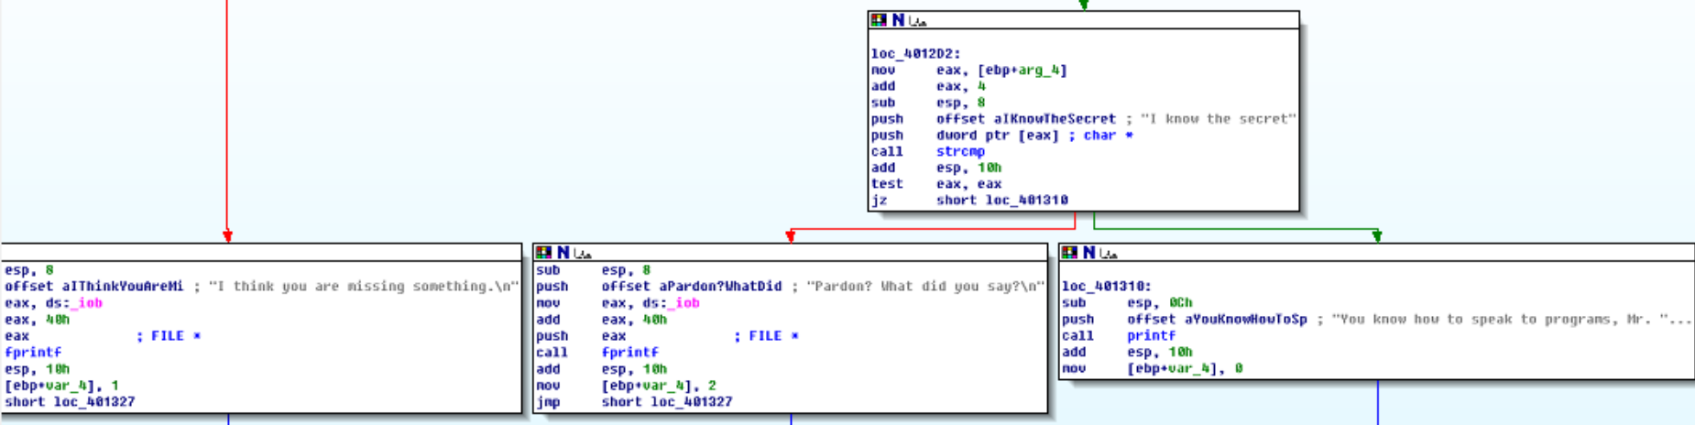Select 'add eax, 40h' in the Pardon node
Image resolution: width=1695 pixels, height=425 pixels.
[602, 320]
